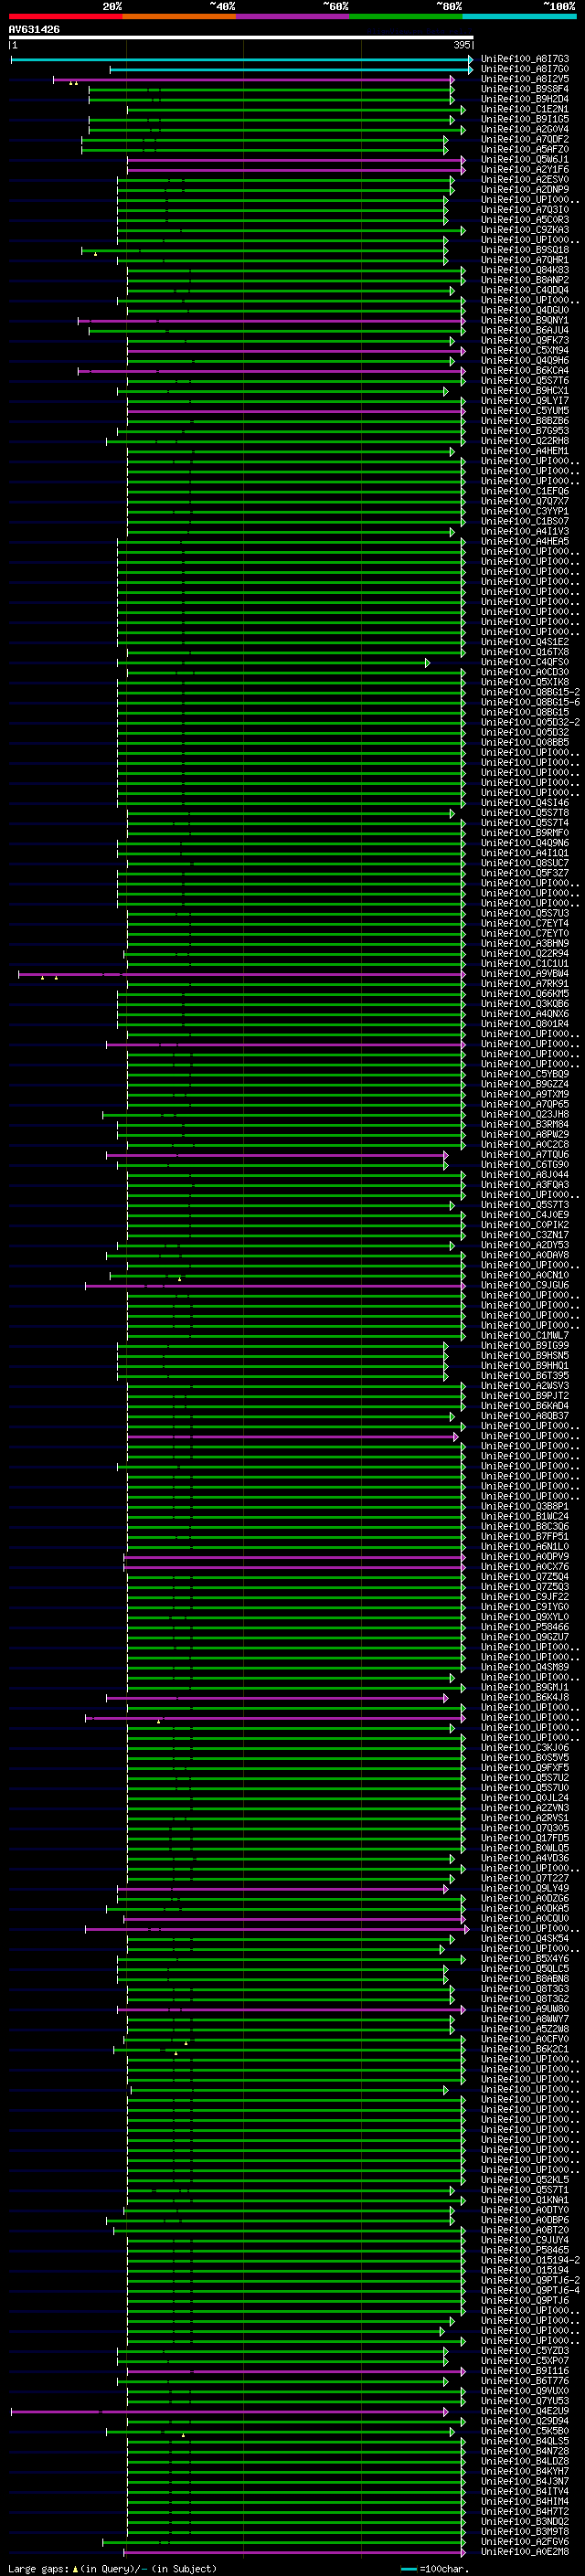Select hit UniRef100_A2Y1F6
Screen dimensions: 585x2576
pos(524,170)
